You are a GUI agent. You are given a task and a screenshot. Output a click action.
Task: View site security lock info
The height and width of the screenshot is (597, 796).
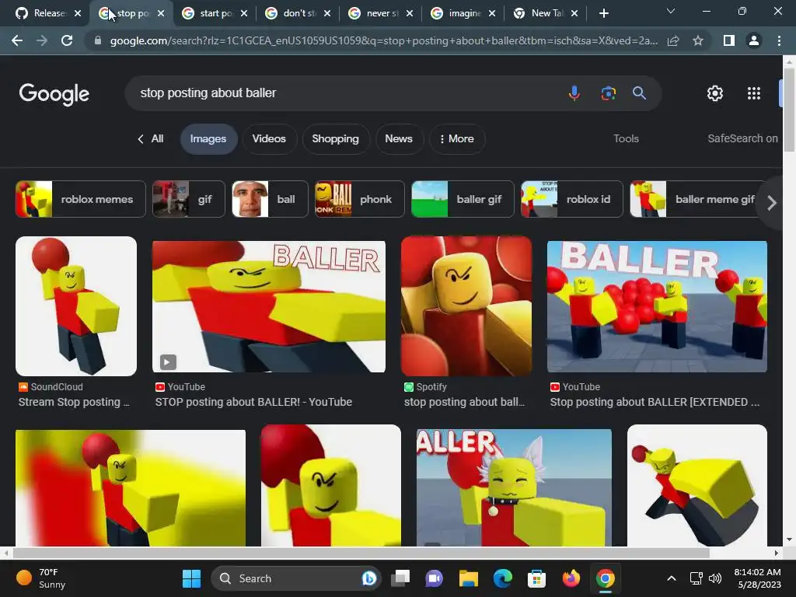98,40
